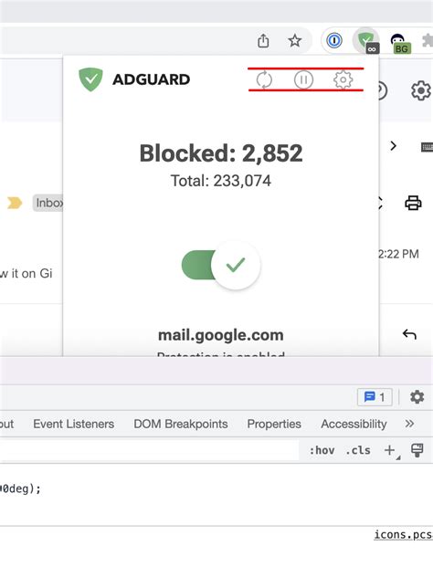Open AdGuard settings gear in popup

(343, 79)
